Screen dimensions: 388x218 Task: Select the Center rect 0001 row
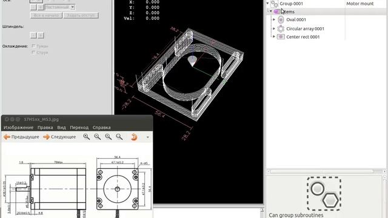tap(303, 37)
